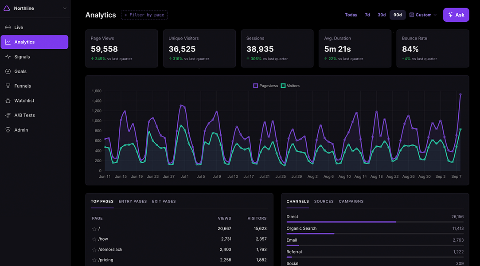Viewport: 480px width, 266px height.
Task: Switch to the Entry Pages tab
Action: [x=133, y=201]
